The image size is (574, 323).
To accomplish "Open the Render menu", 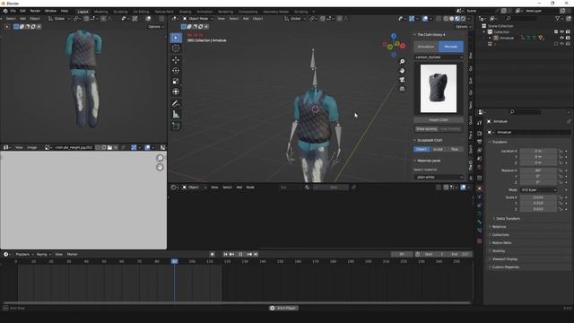I will [35, 11].
